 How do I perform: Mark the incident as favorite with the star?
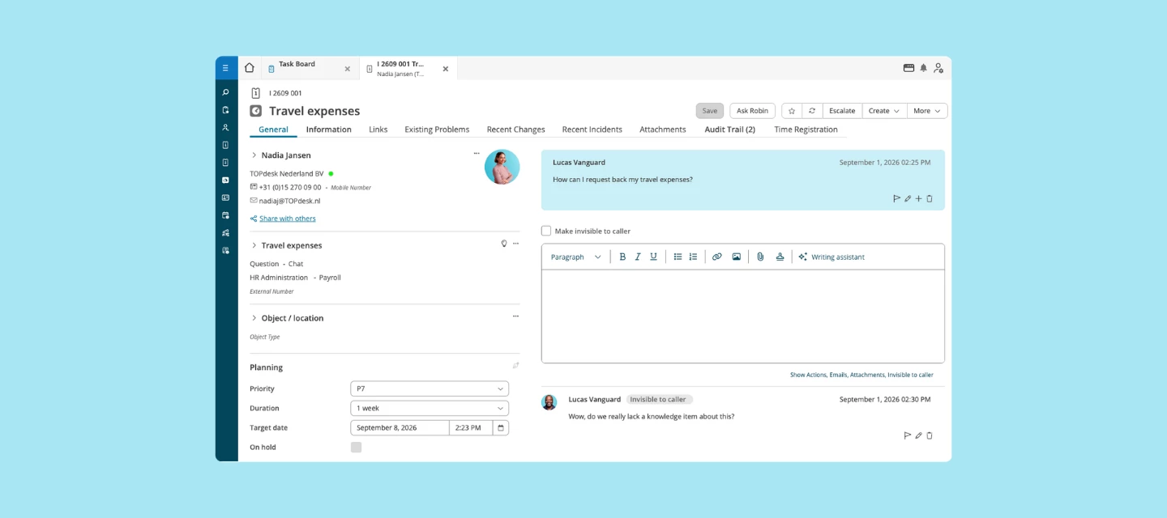pyautogui.click(x=792, y=111)
